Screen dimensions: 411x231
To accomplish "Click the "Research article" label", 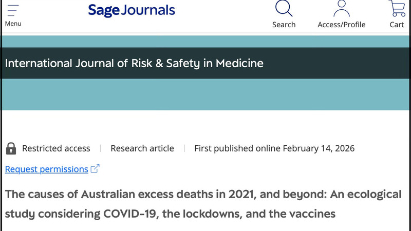I will click(x=142, y=148).
